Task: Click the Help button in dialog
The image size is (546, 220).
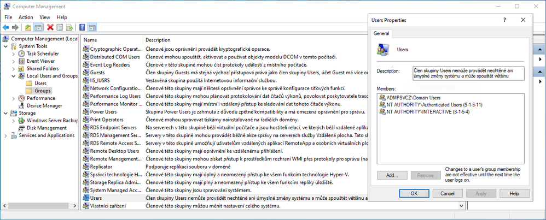Action: [x=514, y=193]
